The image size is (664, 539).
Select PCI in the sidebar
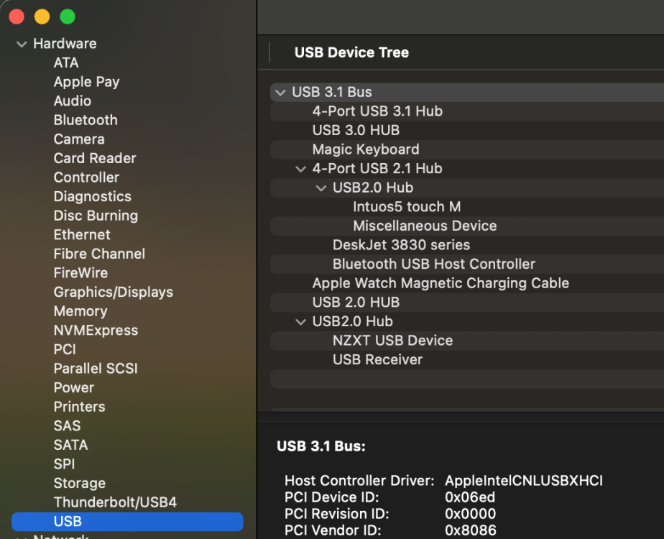(x=65, y=349)
